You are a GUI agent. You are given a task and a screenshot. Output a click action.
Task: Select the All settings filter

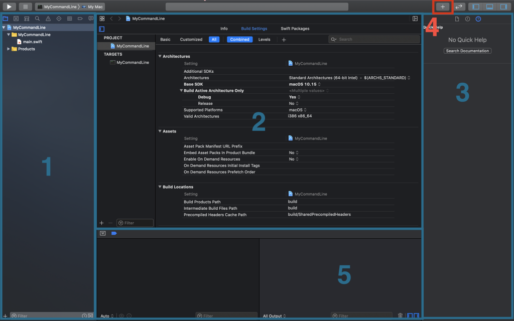click(x=214, y=39)
